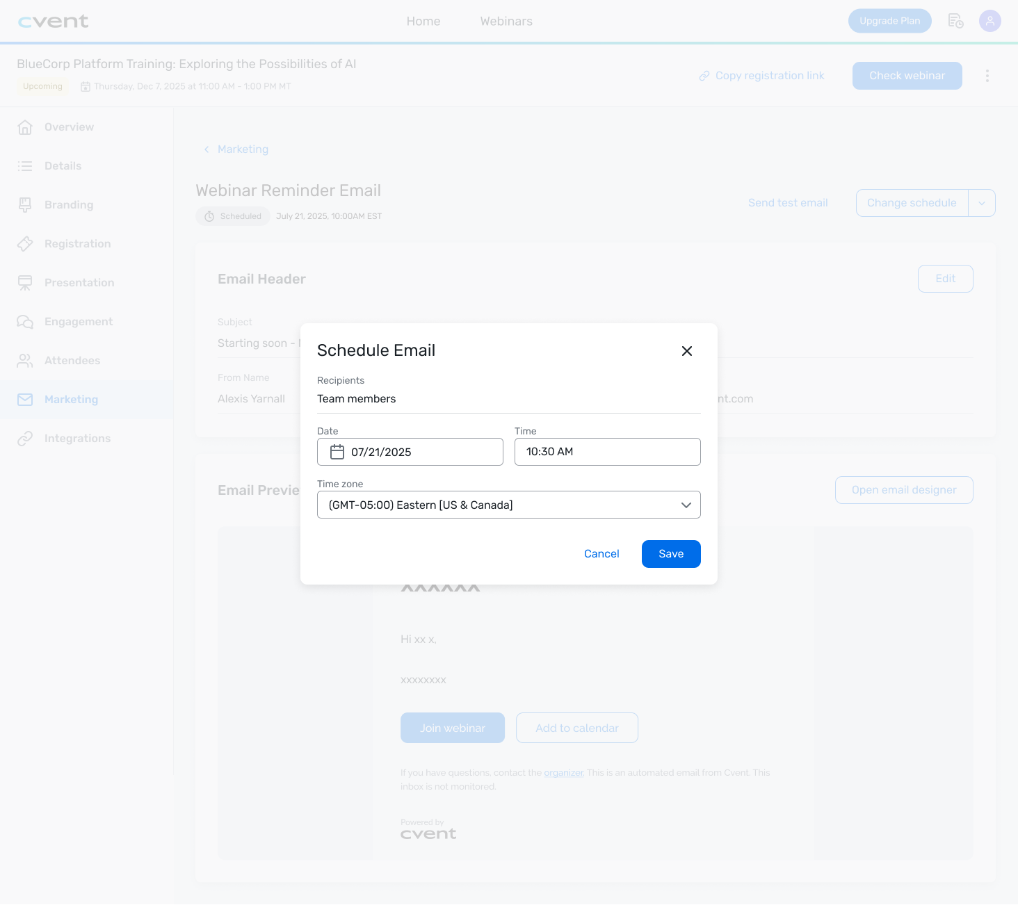Open Details in the sidebar

pos(87,166)
